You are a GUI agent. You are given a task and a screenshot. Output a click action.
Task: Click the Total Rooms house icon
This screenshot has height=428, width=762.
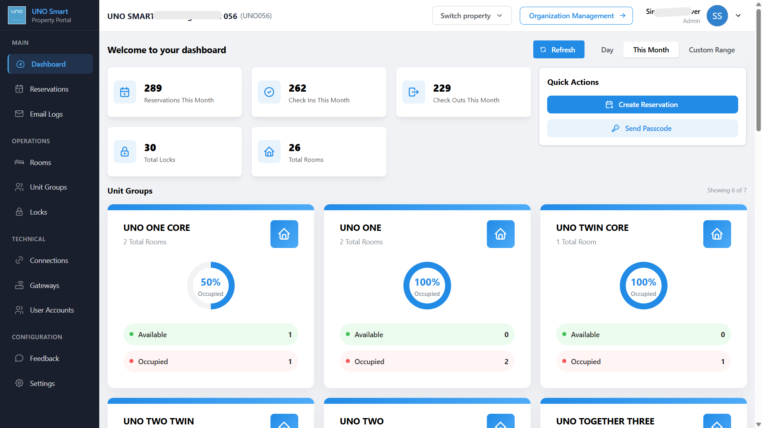[269, 152]
